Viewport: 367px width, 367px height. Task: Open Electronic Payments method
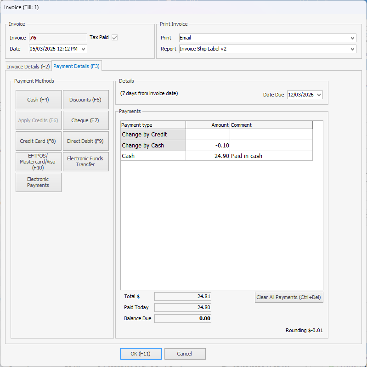point(39,182)
